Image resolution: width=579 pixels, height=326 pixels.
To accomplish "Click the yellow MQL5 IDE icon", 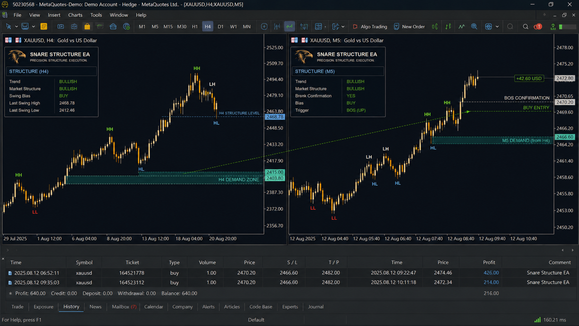I will 44,26.
